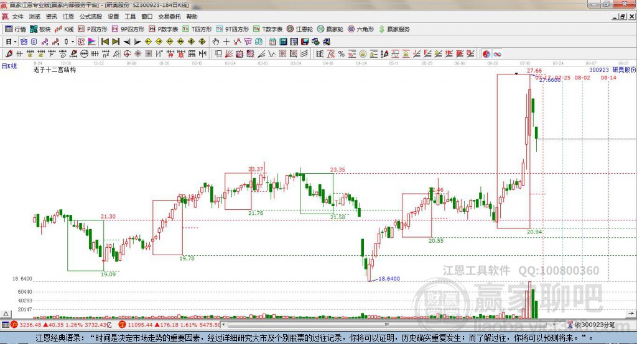Jump to first bar icon
The height and width of the screenshot is (344, 637).
pos(105,42)
